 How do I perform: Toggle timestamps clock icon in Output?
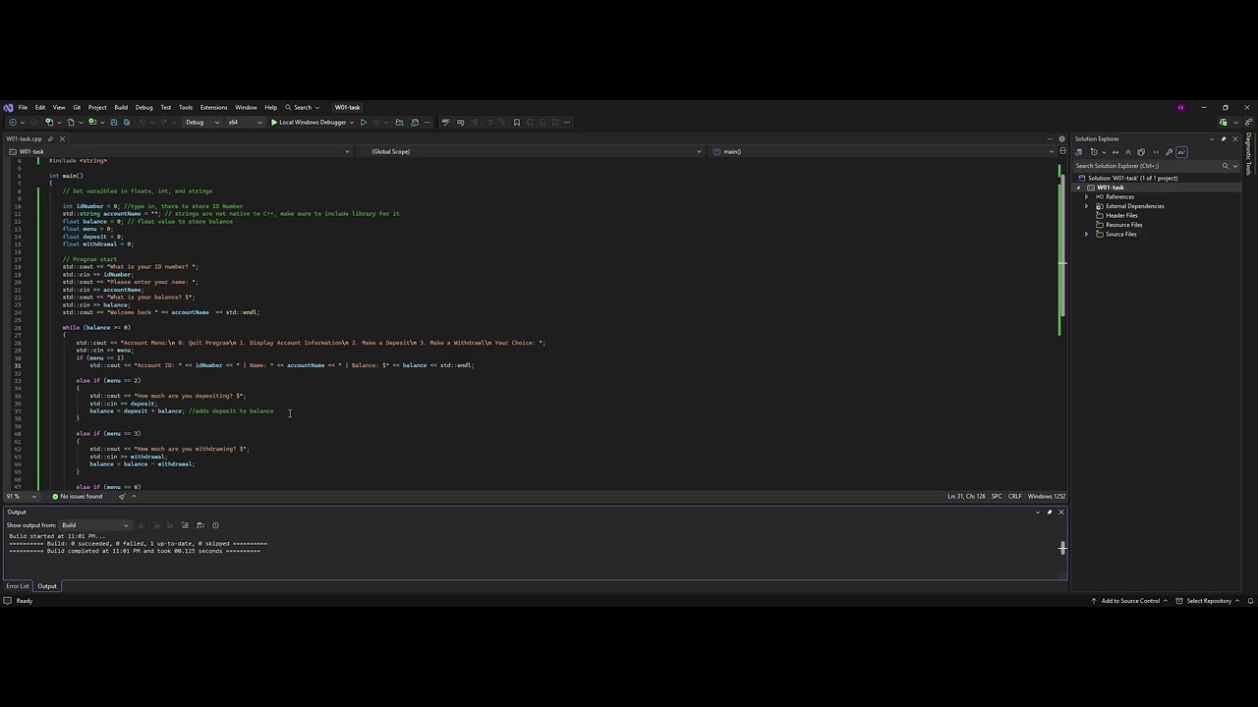click(x=215, y=525)
